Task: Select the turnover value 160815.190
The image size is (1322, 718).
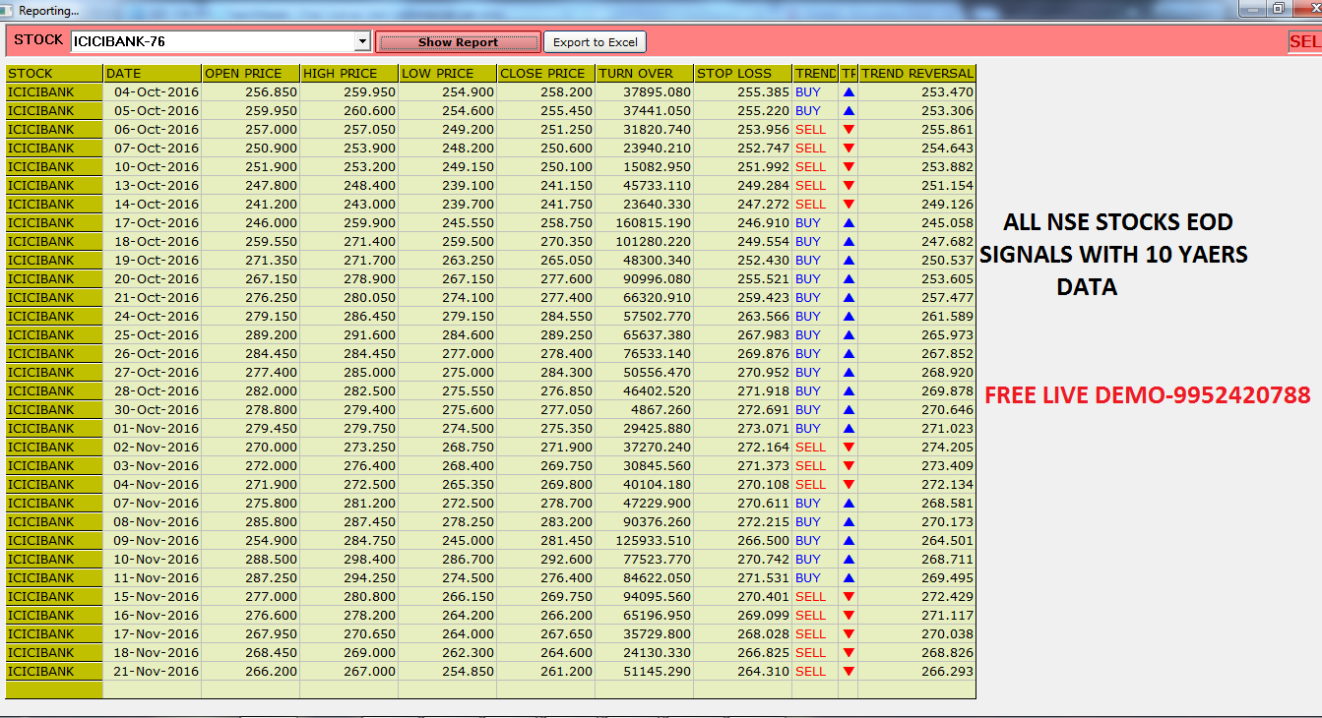Action: point(645,223)
